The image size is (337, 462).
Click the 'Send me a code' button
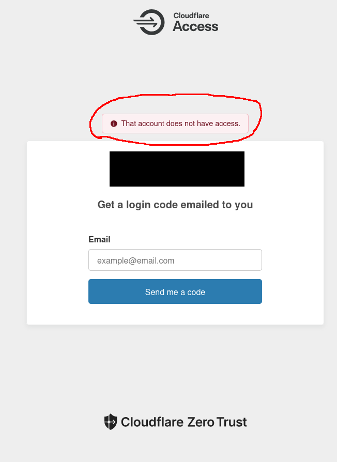pos(175,291)
